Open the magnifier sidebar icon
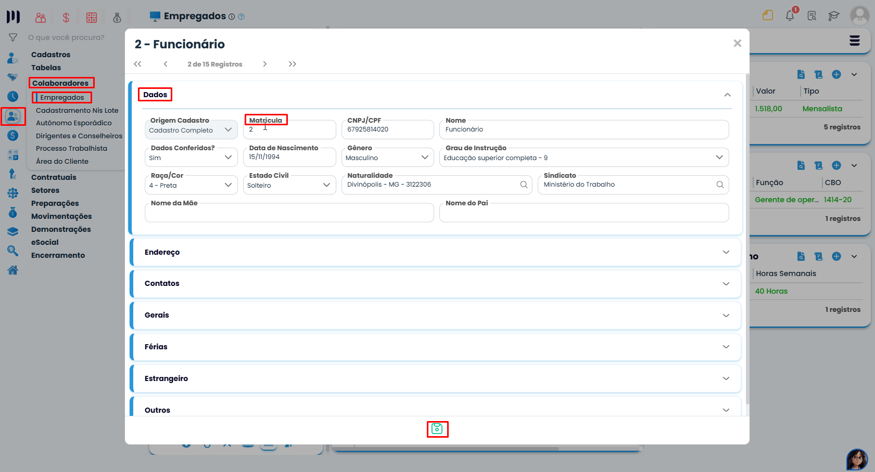This screenshot has height=472, width=875. [x=12, y=251]
